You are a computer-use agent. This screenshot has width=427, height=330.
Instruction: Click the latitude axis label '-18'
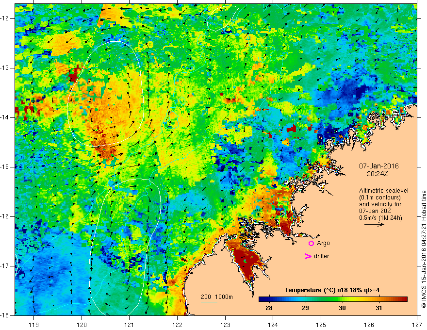tap(5, 315)
